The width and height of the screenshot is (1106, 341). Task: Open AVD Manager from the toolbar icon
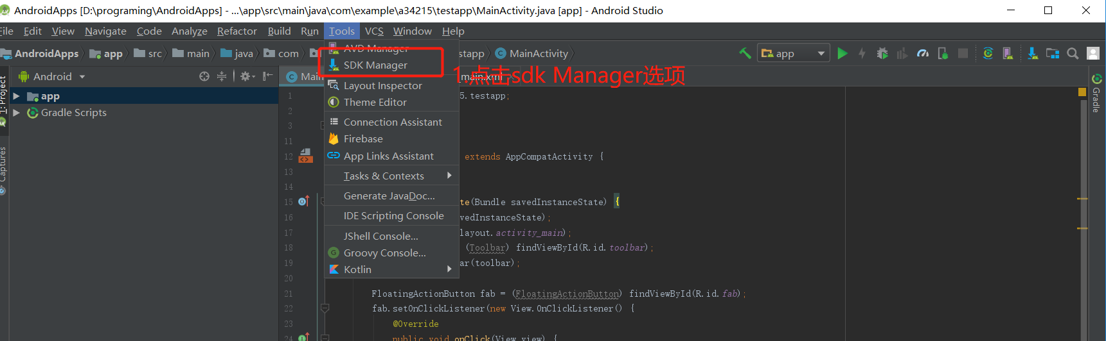(1008, 53)
